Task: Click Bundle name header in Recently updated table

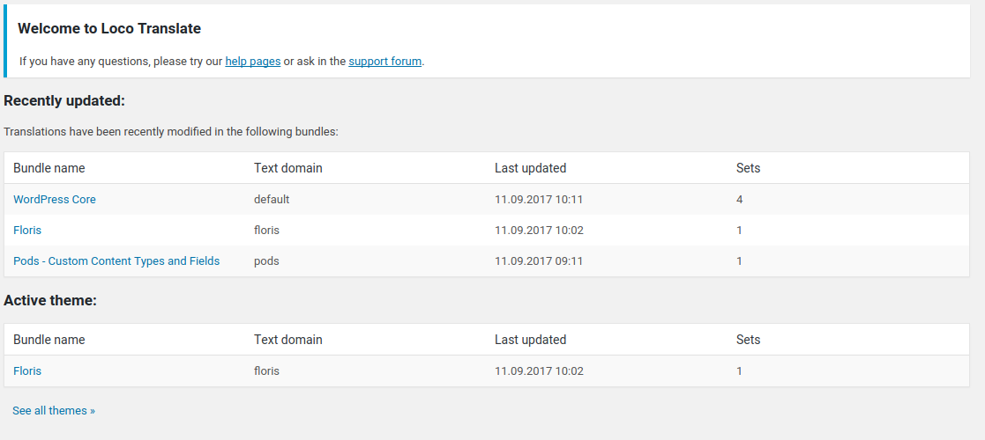Action: [49, 168]
